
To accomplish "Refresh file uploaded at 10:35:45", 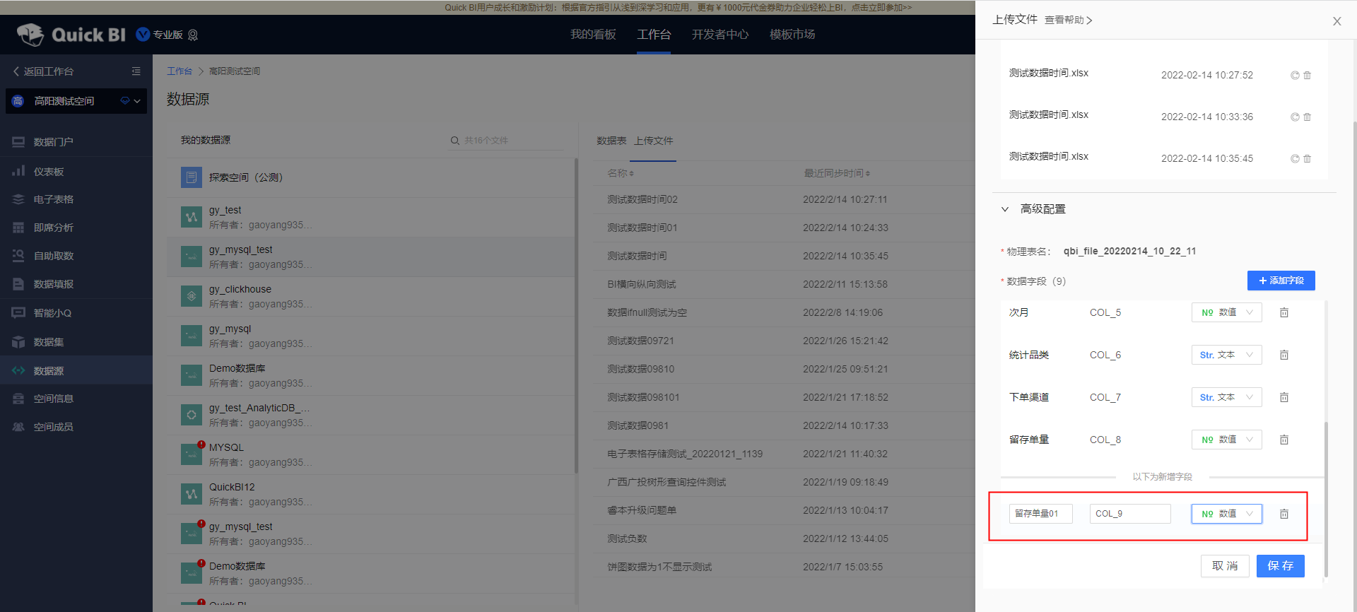I will pos(1295,158).
